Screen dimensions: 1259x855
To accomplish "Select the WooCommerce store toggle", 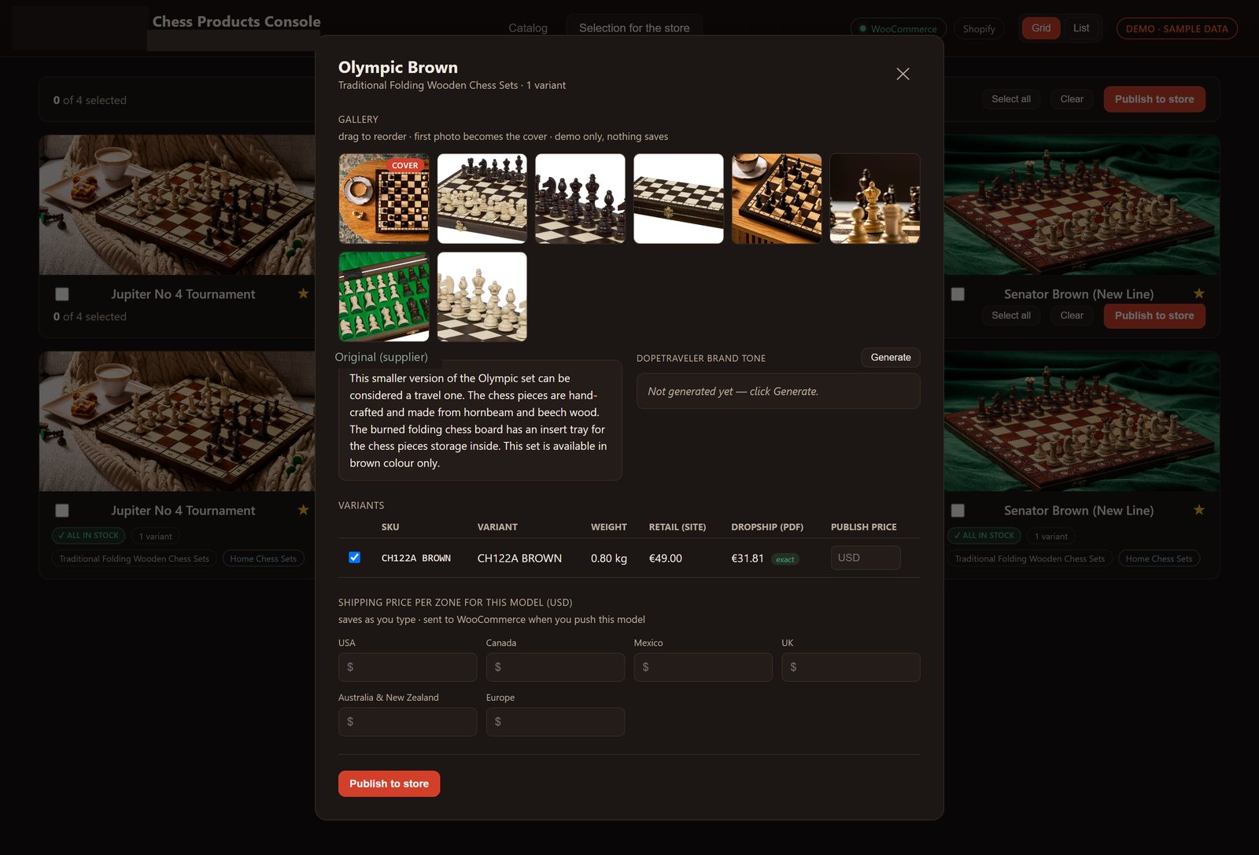I will tap(898, 29).
